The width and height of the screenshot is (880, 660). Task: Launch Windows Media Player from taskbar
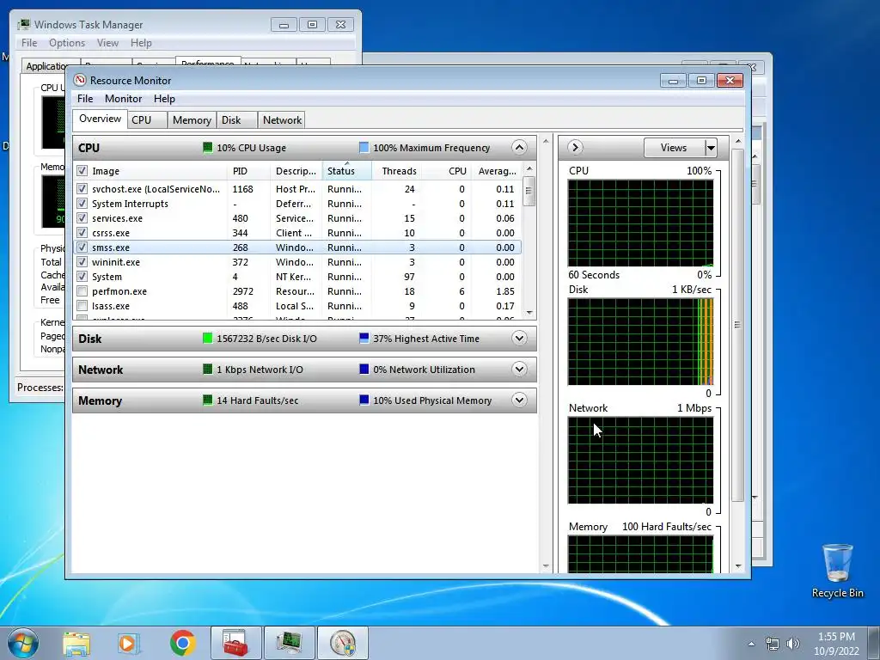tap(129, 643)
